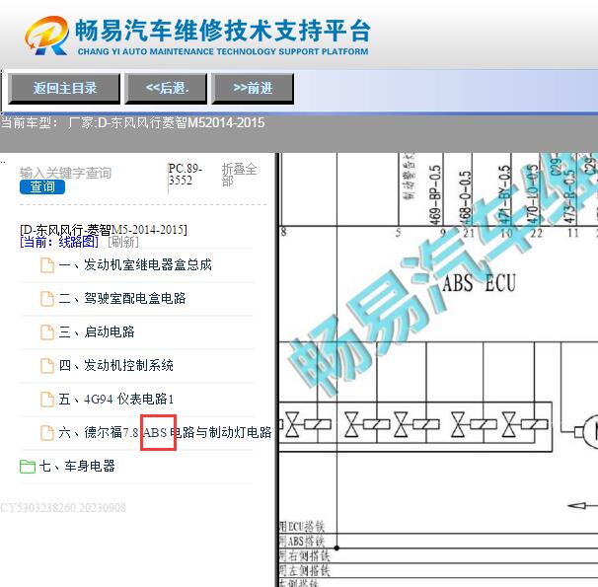
Task: Click the blue 查询 search button
Action: pyautogui.click(x=42, y=187)
